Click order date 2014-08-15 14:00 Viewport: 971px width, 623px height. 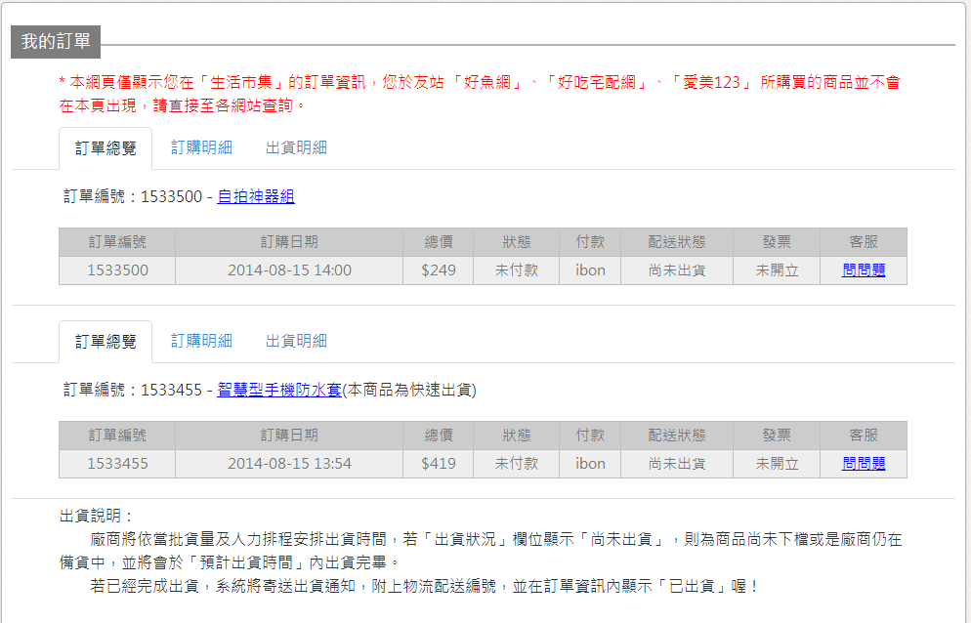pos(289,270)
